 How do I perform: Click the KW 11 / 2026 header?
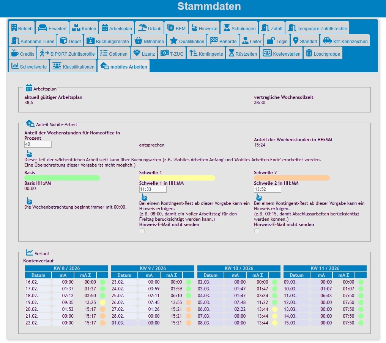[x=325, y=268]
